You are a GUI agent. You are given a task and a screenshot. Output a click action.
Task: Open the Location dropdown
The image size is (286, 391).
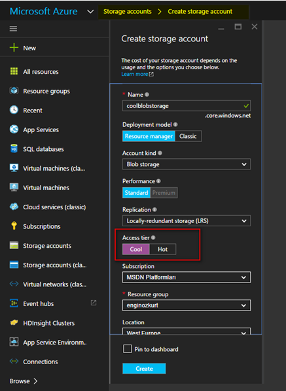pyautogui.click(x=187, y=331)
